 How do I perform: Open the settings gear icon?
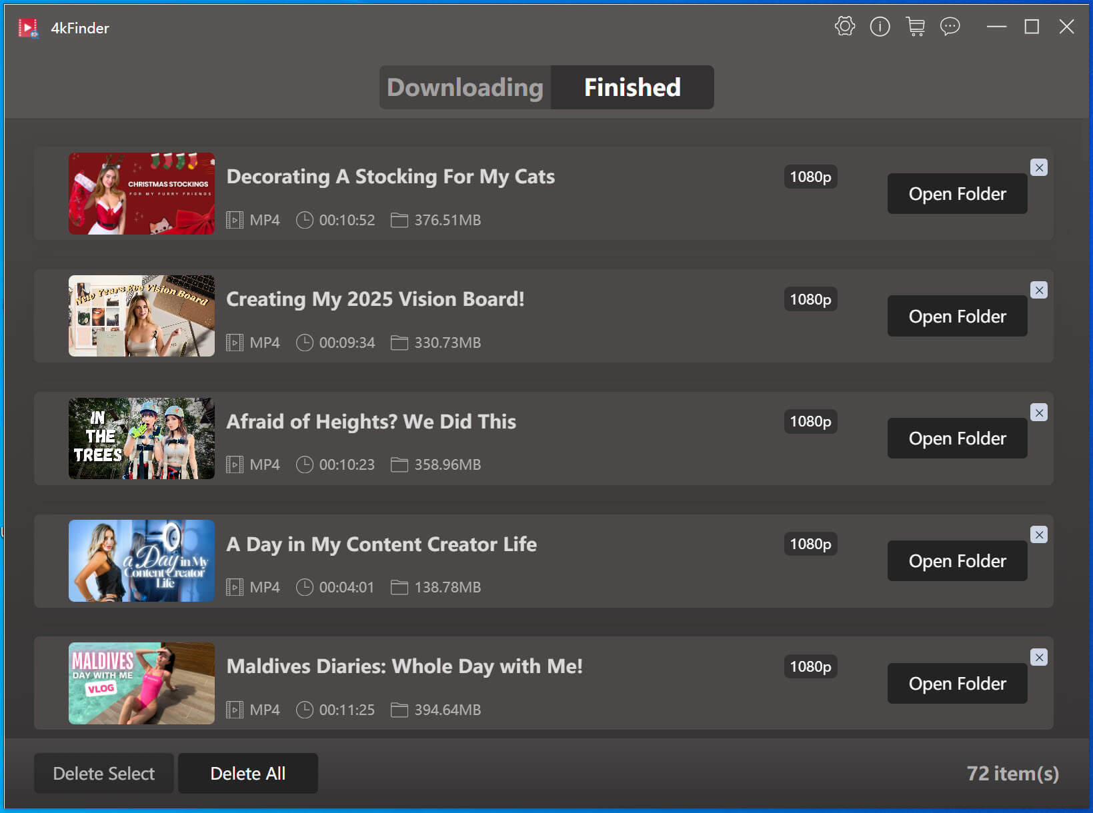click(844, 27)
